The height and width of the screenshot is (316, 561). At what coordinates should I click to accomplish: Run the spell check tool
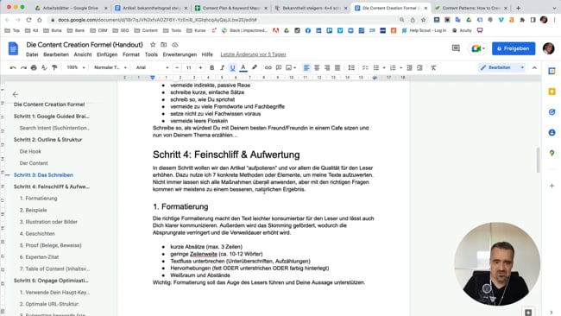[44, 67]
